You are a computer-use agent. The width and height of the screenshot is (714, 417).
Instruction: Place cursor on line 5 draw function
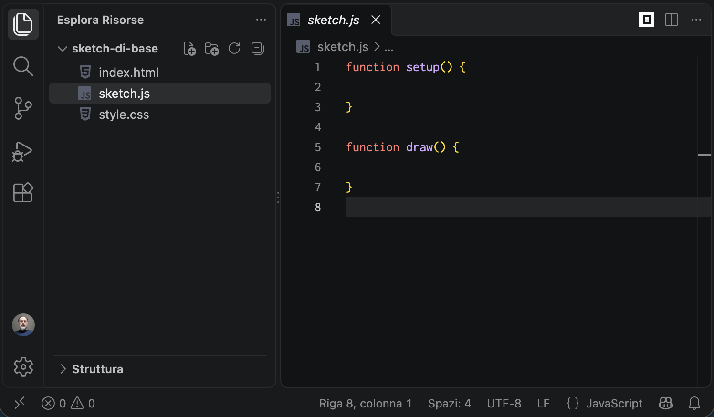(402, 147)
